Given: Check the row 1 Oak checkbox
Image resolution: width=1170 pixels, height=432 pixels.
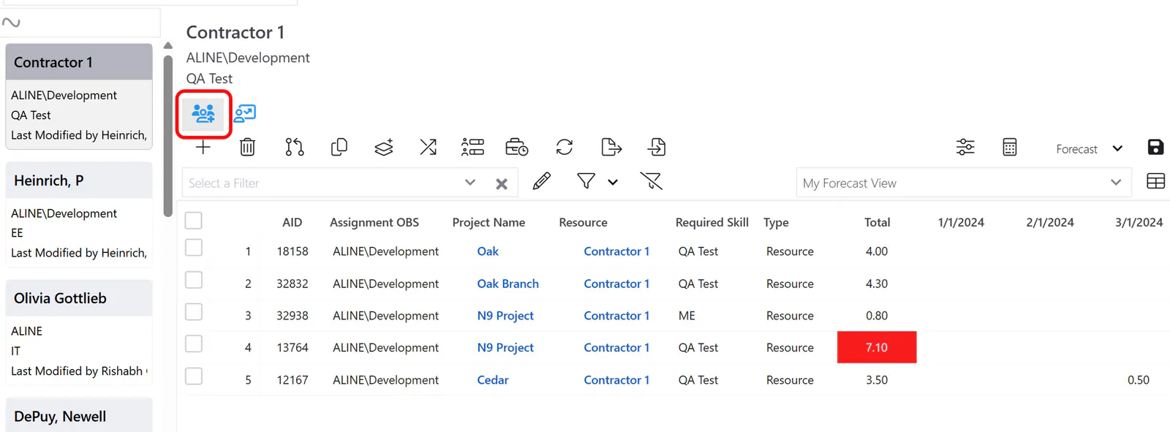Looking at the screenshot, I should pyautogui.click(x=194, y=248).
